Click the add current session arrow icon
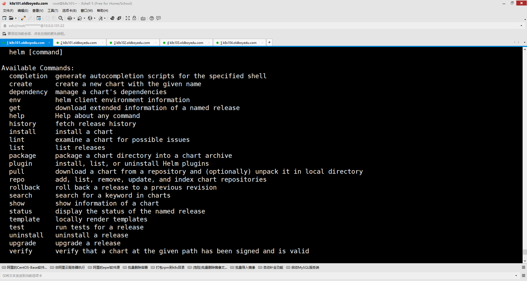 click(x=4, y=34)
